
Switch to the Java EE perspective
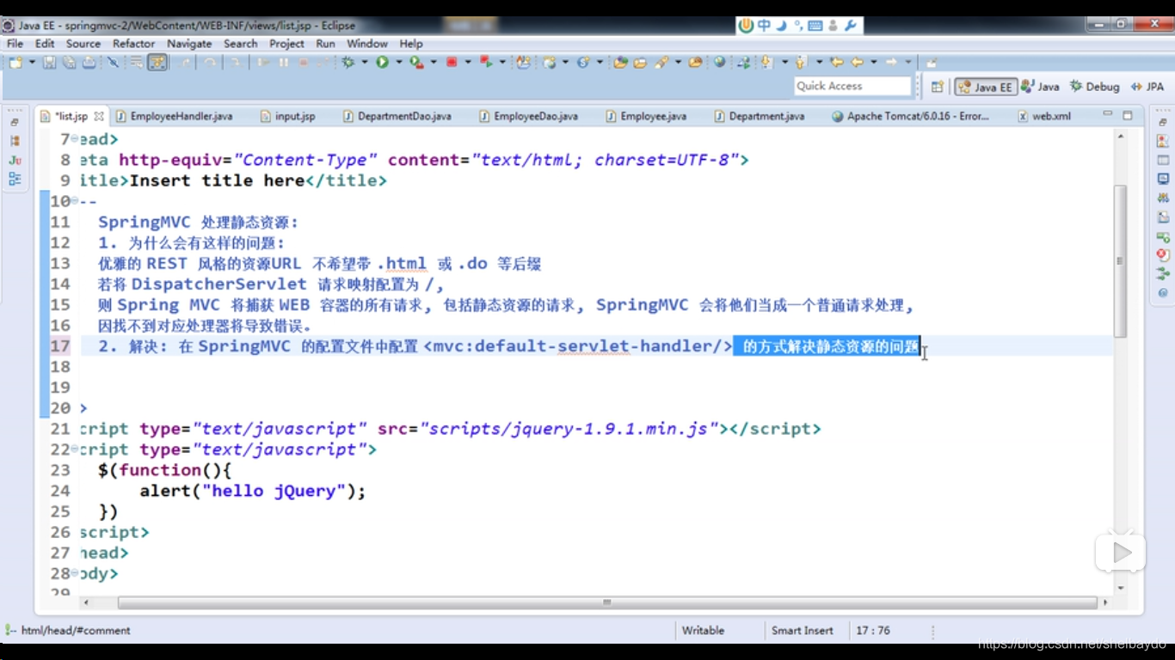[x=986, y=87]
